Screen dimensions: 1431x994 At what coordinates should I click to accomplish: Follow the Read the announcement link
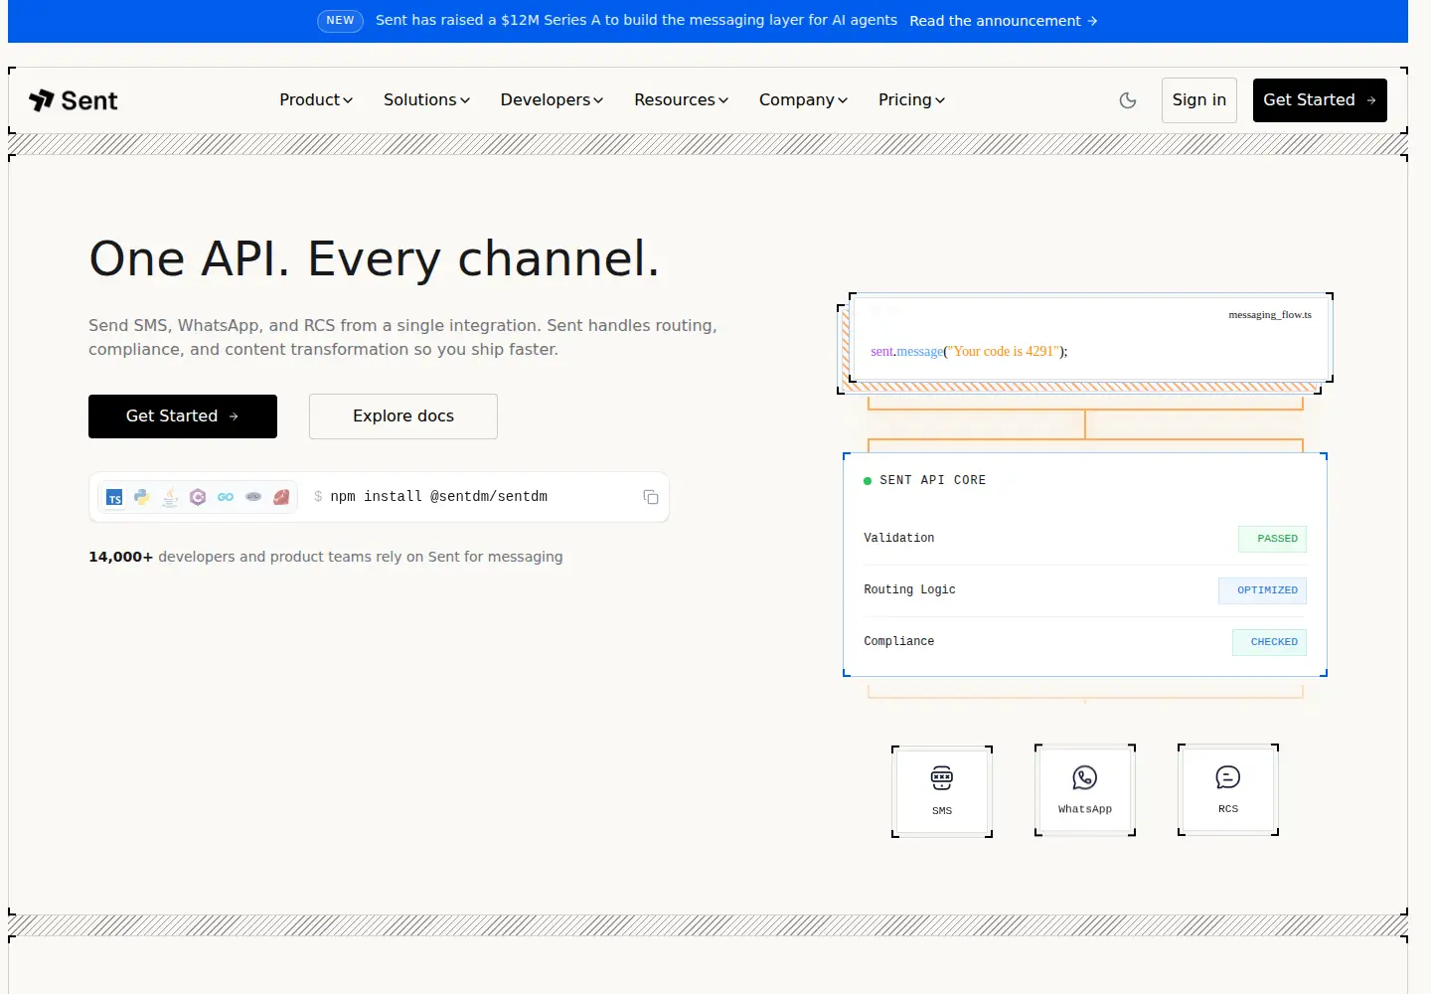[x=1004, y=21]
